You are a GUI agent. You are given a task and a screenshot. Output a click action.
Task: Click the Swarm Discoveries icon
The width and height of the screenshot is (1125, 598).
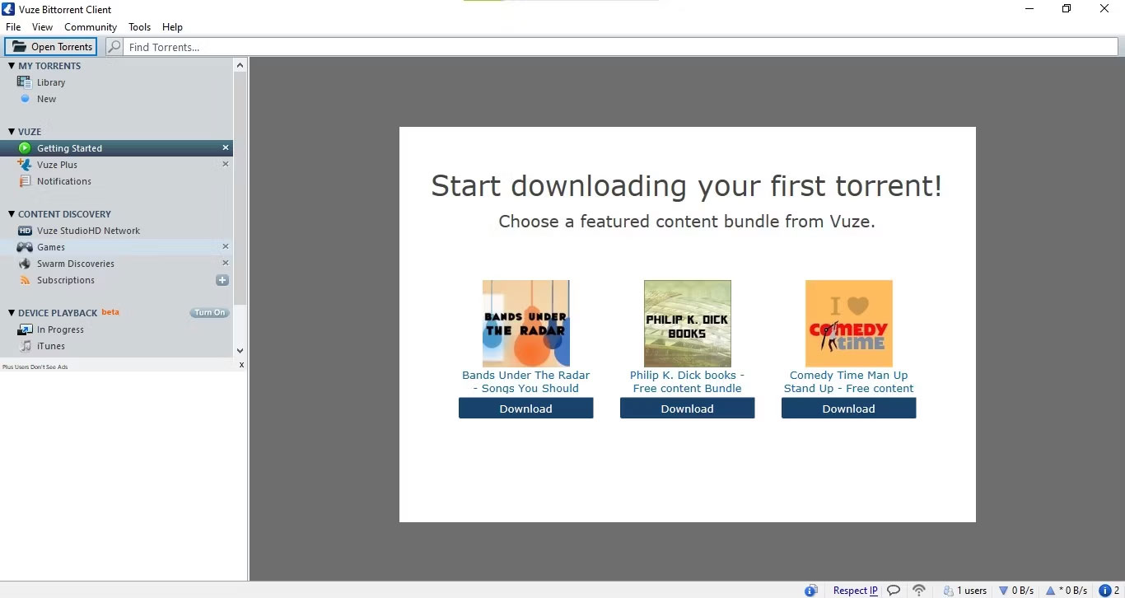pyautogui.click(x=25, y=264)
